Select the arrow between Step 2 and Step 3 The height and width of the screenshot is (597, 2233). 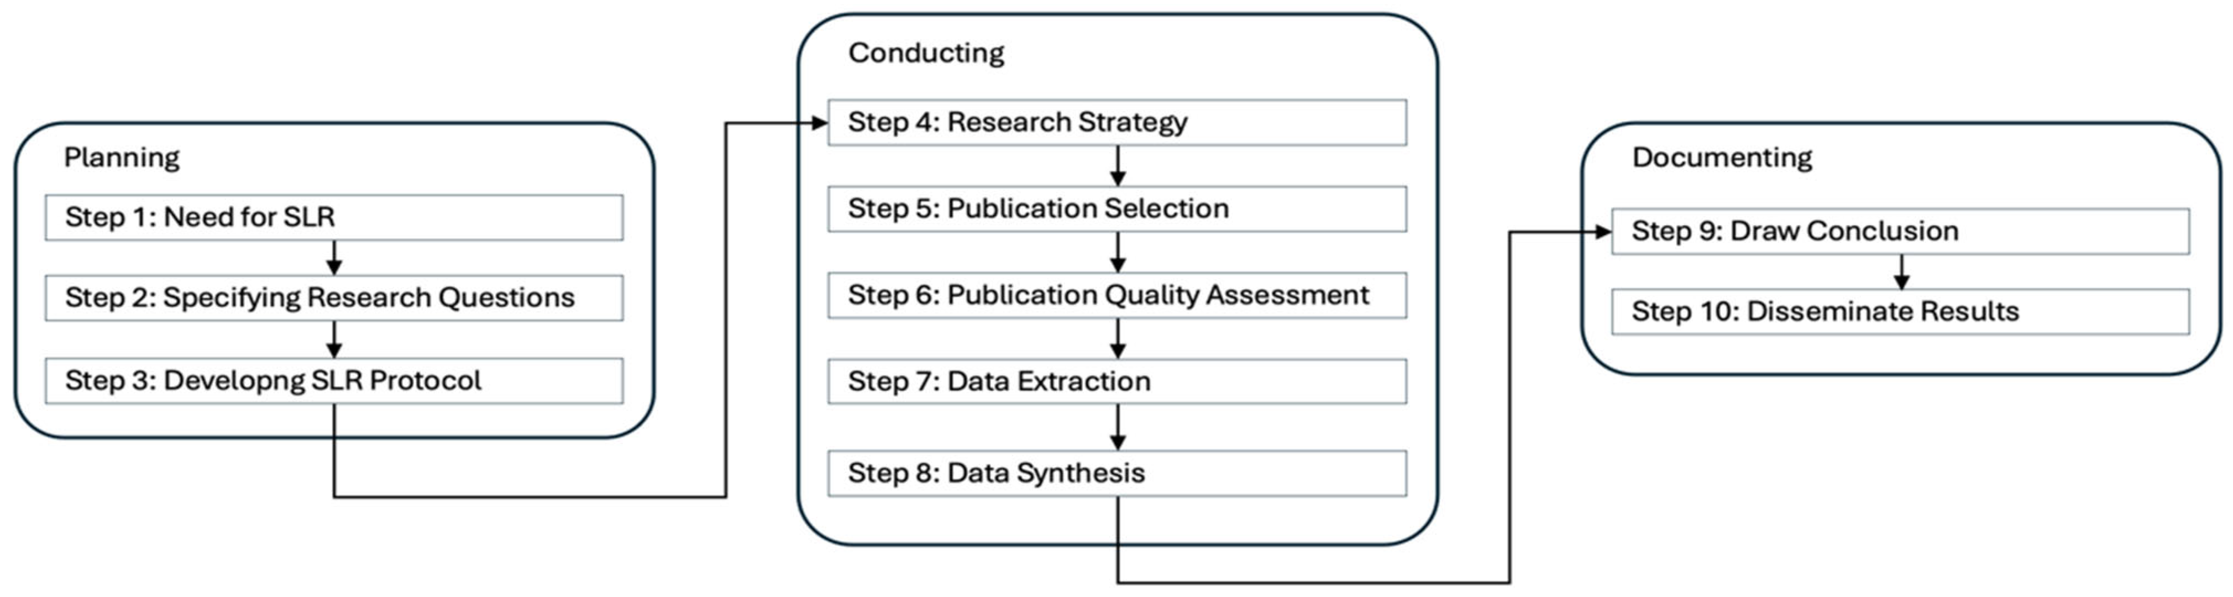pyautogui.click(x=334, y=339)
